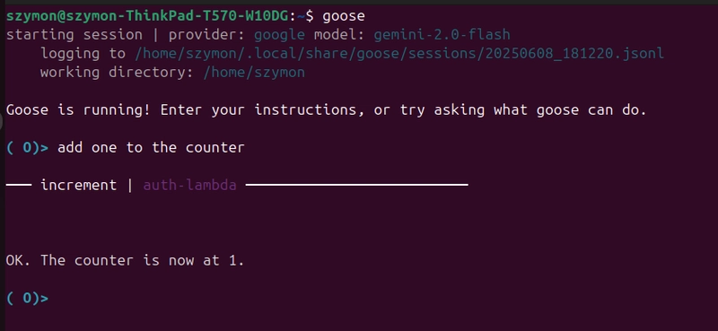Screen dimensions: 718x331
Task: Click the 'logging to' label
Action: (83, 54)
